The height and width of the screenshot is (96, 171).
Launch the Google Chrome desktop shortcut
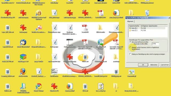[x=38, y=86]
